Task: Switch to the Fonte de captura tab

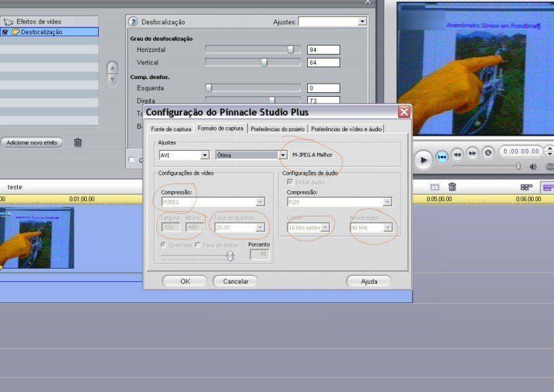Action: point(171,129)
